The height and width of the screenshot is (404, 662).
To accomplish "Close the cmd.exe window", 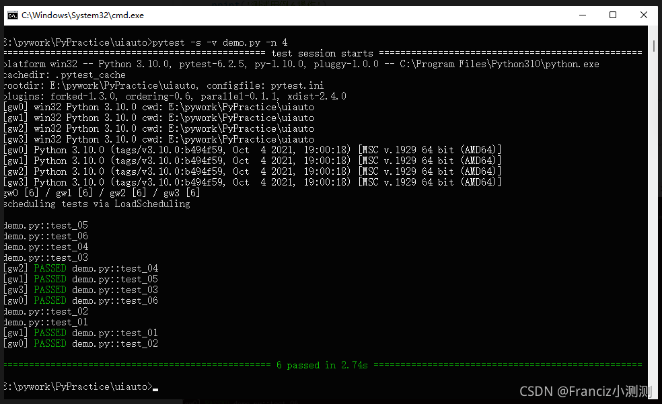I will pos(643,15).
